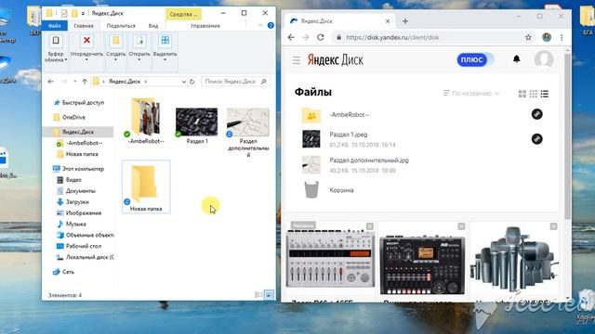Go back in the Chrome browser
The image size is (595, 334).
pyautogui.click(x=291, y=37)
